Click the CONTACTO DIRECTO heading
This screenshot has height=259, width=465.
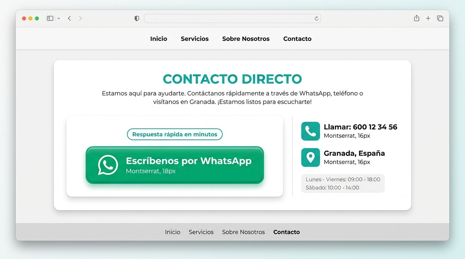pyautogui.click(x=232, y=79)
